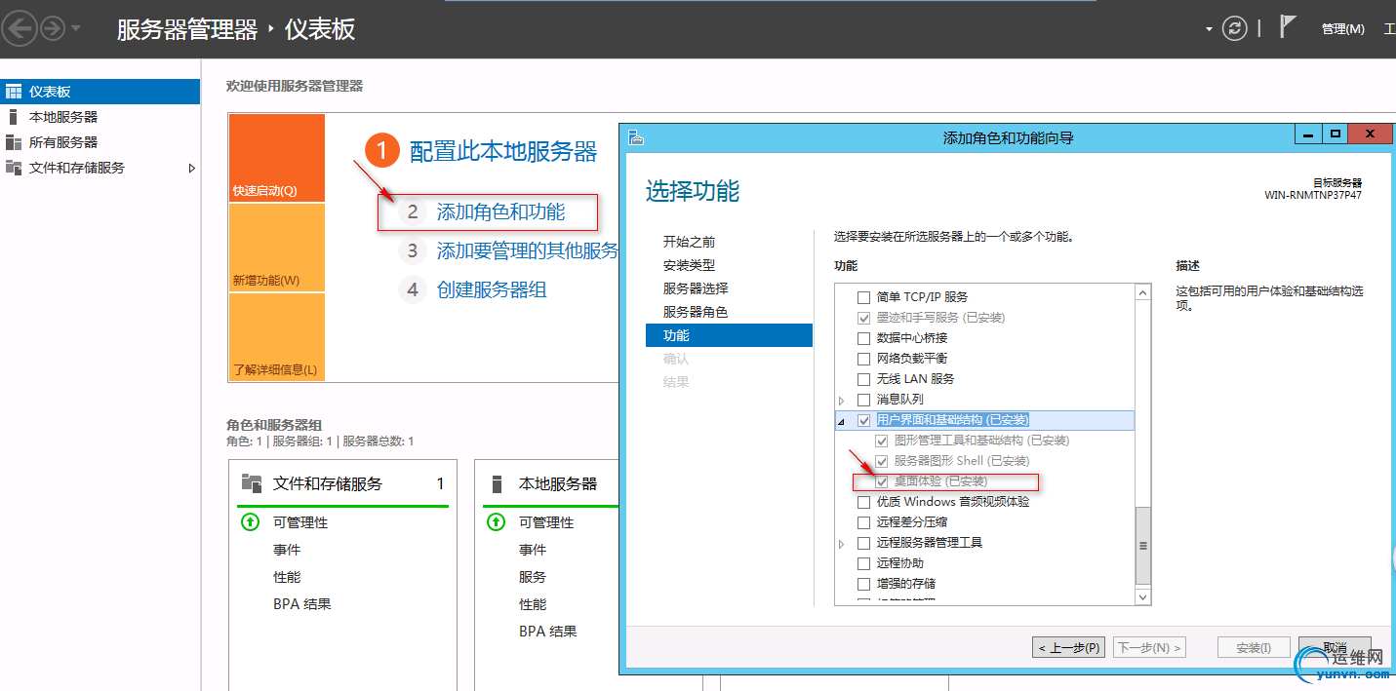Screen dimensions: 1396x691
Task: Open 可管理性 in the 本地服务器 tile
Action: (546, 522)
